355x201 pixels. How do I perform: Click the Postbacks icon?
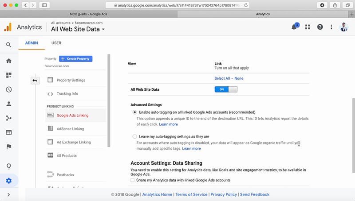[x=50, y=174]
